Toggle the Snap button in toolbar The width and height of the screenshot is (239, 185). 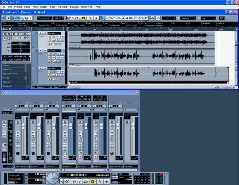[x=158, y=18]
